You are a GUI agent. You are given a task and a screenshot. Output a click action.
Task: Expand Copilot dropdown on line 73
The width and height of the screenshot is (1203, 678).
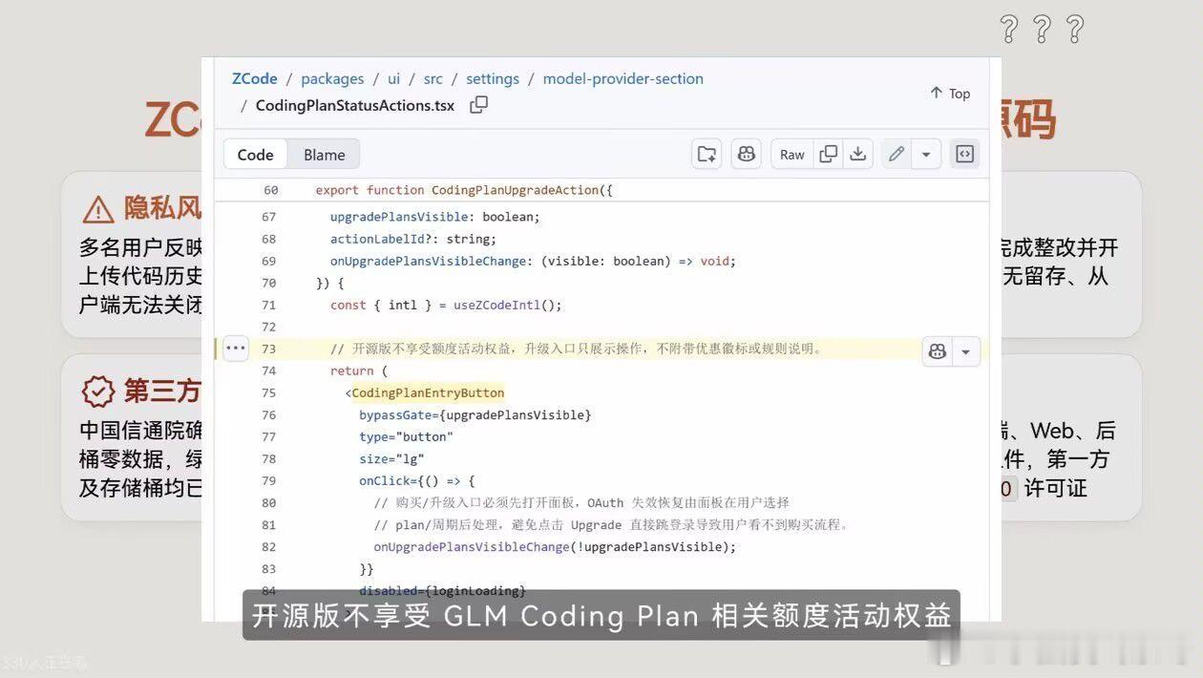[966, 351]
